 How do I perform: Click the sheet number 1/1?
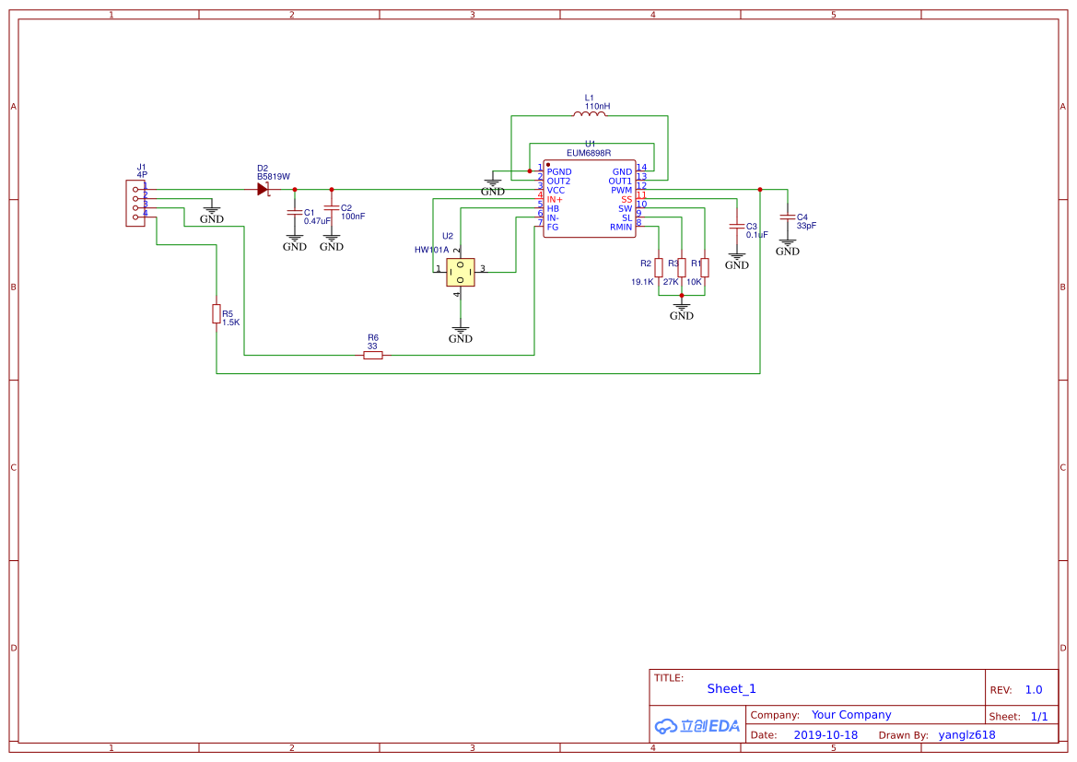[1039, 717]
